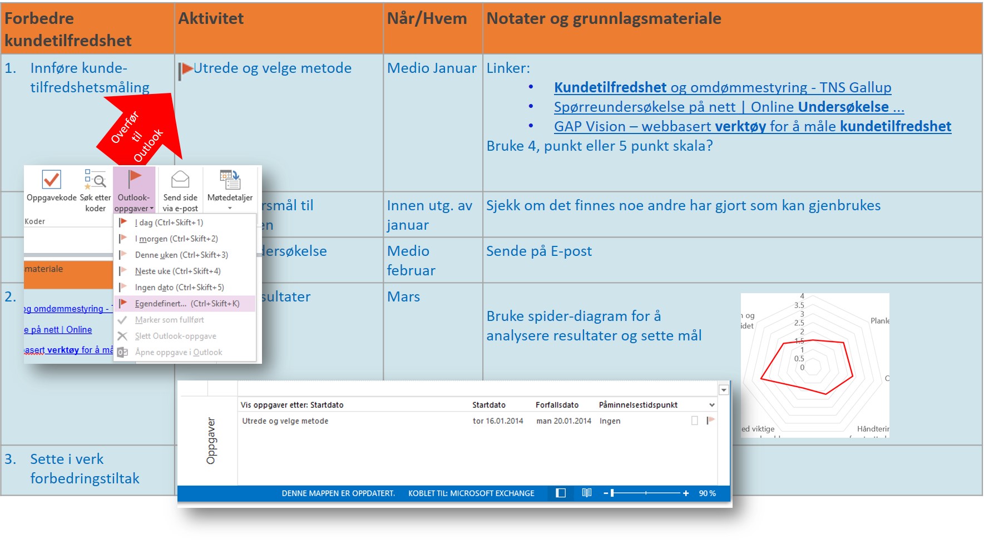Click Send side via e-post envelope

(x=180, y=190)
